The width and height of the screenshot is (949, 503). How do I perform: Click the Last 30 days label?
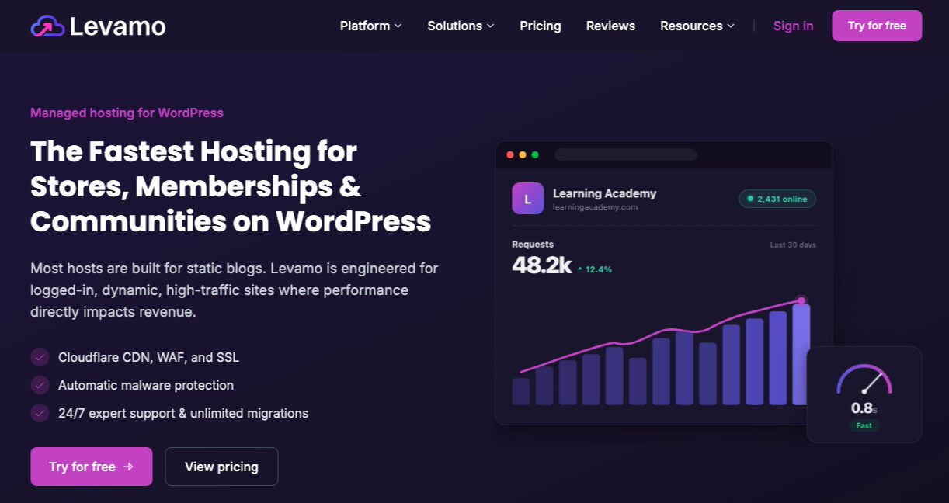coord(793,245)
